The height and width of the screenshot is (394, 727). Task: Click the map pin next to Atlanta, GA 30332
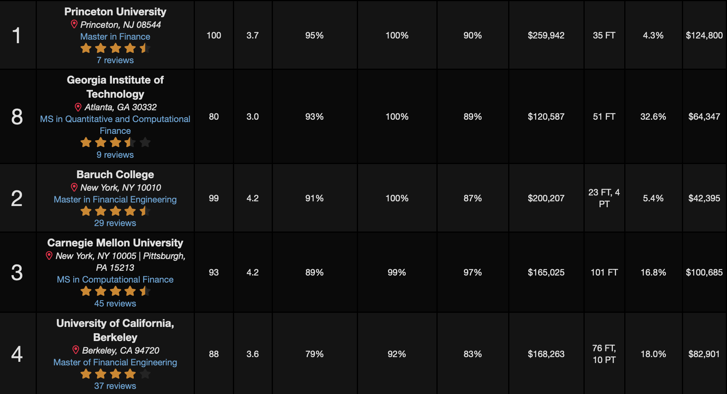(x=78, y=107)
